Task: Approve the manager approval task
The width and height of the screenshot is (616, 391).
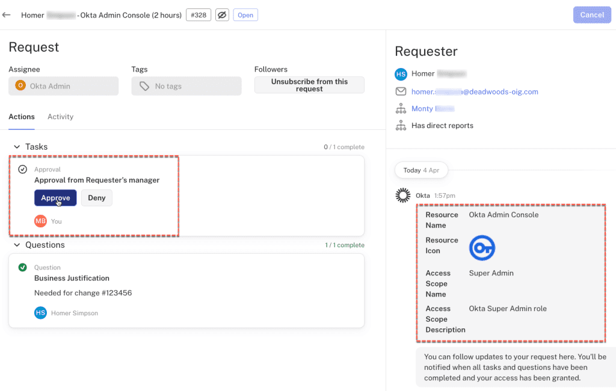Action: pos(55,198)
